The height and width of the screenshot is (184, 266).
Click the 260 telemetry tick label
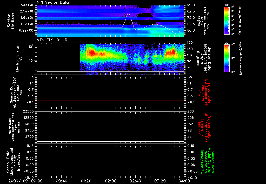[190, 111]
